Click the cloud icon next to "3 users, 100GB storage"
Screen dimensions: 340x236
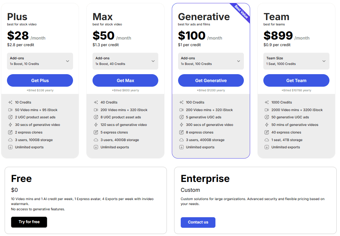click(x=11, y=140)
